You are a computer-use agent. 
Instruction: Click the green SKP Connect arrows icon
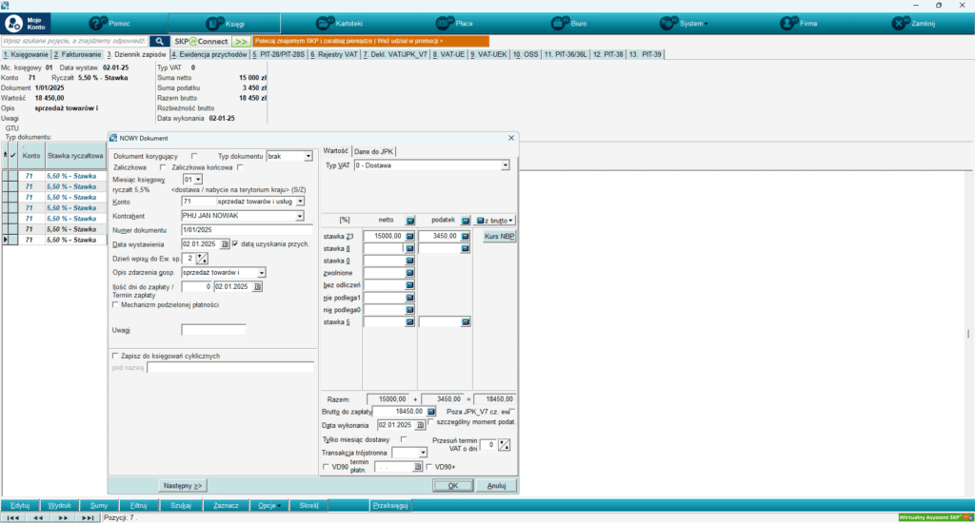tap(241, 42)
